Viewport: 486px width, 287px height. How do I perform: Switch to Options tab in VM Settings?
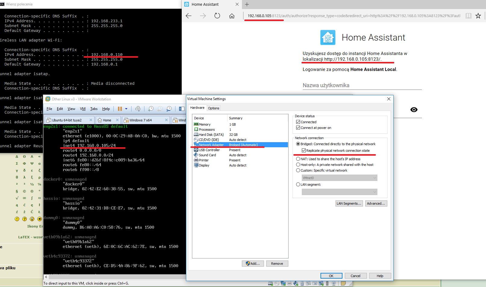(x=214, y=108)
